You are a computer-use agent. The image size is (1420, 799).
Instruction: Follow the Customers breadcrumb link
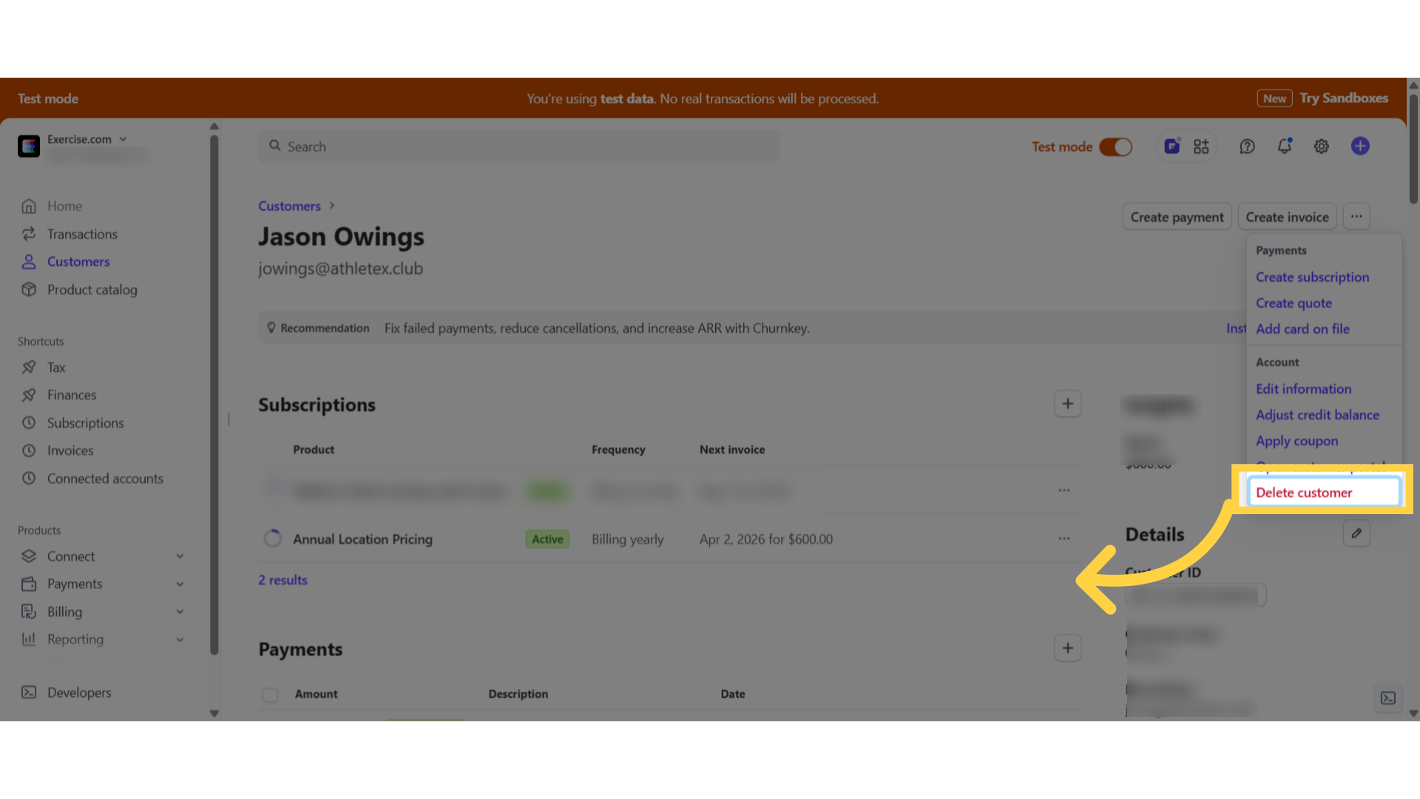[289, 206]
